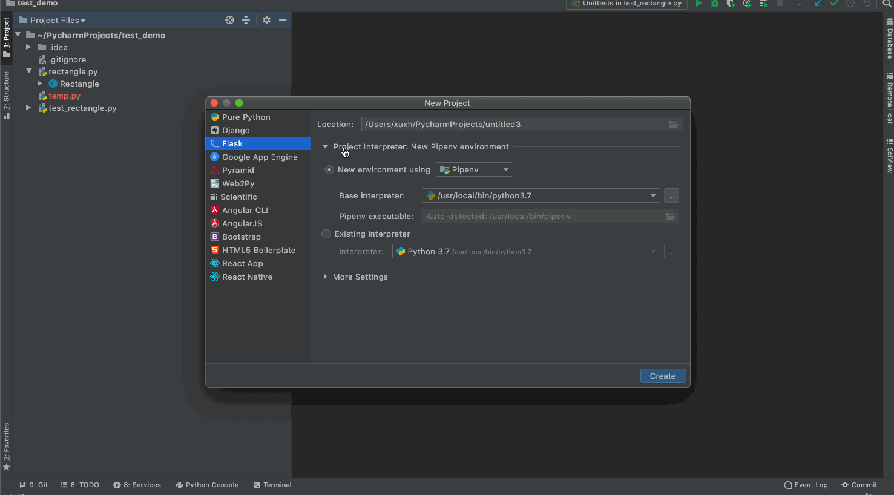Click the search everywhere magnifier icon
The image size is (894, 495).
point(887,4)
